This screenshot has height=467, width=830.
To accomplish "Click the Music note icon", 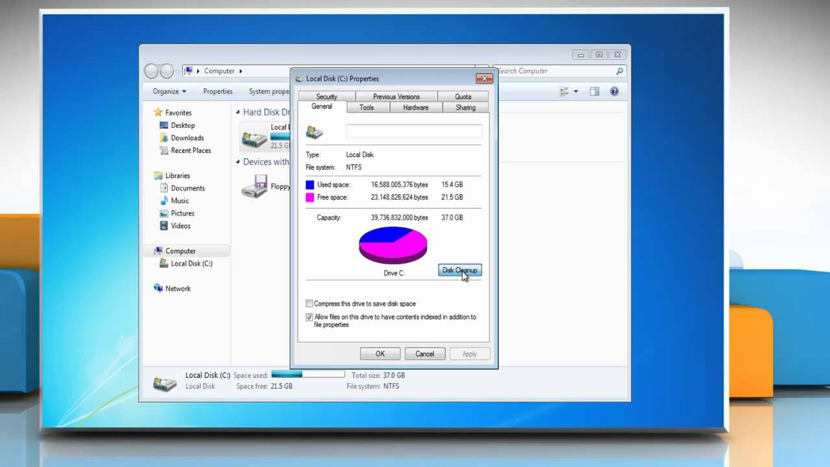I will point(164,201).
